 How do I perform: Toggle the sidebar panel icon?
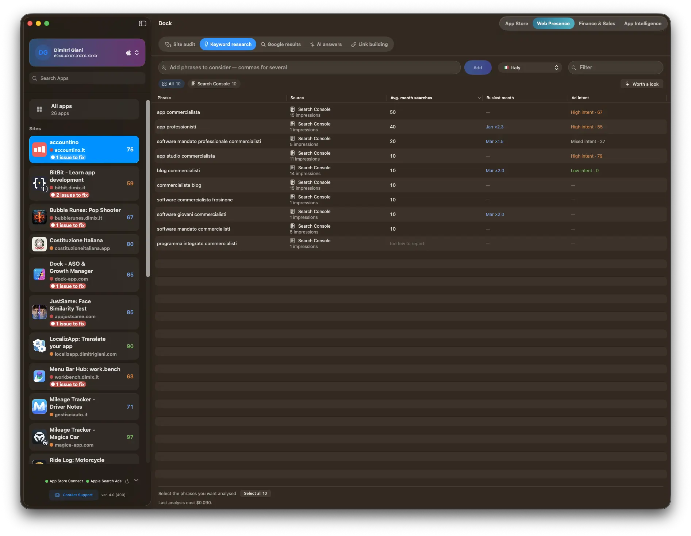coord(142,23)
